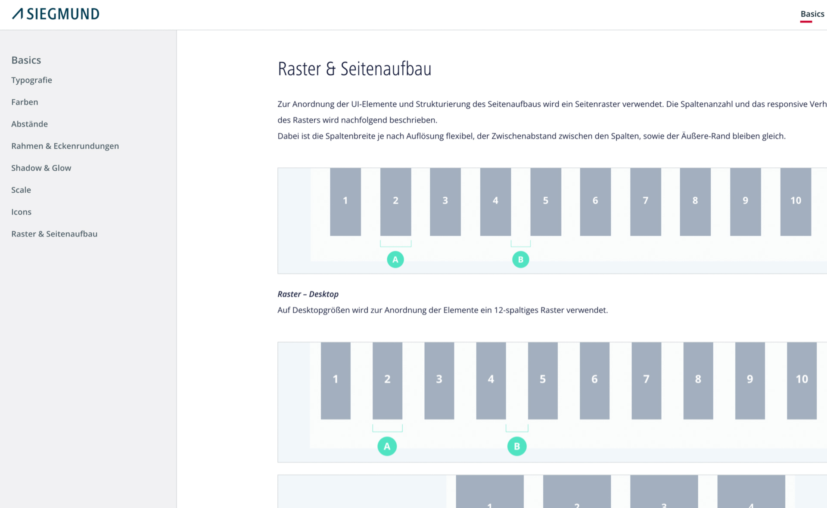Viewport: 827px width, 508px height.
Task: Click marker A in the desktop grid diagram
Action: click(x=387, y=446)
